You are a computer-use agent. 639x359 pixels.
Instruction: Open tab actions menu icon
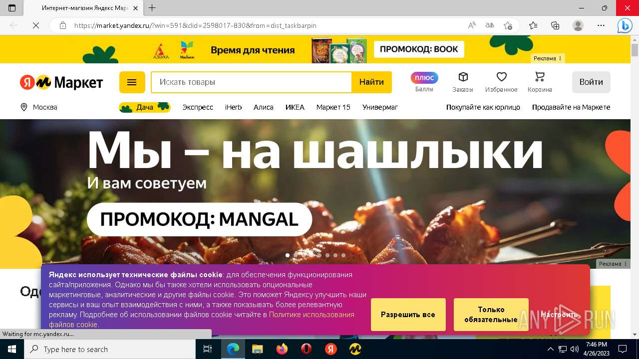[x=12, y=8]
